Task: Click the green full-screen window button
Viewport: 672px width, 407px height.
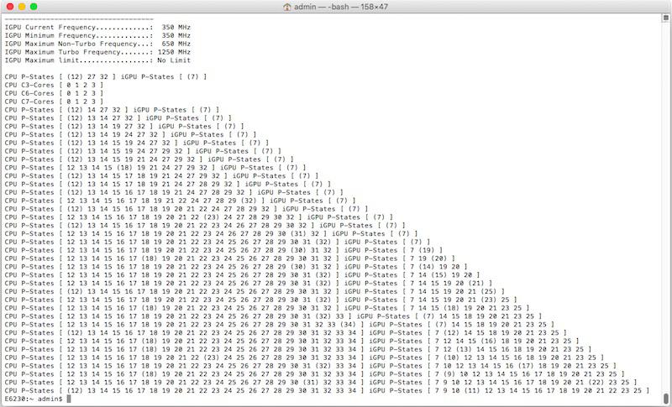Action: tap(37, 7)
